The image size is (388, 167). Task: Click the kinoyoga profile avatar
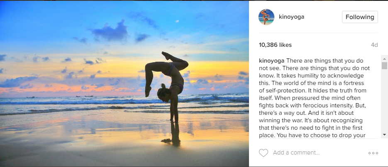tap(266, 17)
